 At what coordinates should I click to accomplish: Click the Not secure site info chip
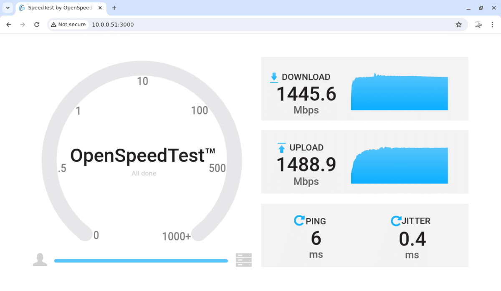point(68,25)
